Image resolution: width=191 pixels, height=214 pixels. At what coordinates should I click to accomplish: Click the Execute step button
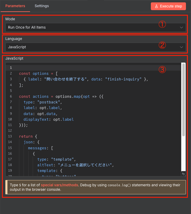pos(168,6)
